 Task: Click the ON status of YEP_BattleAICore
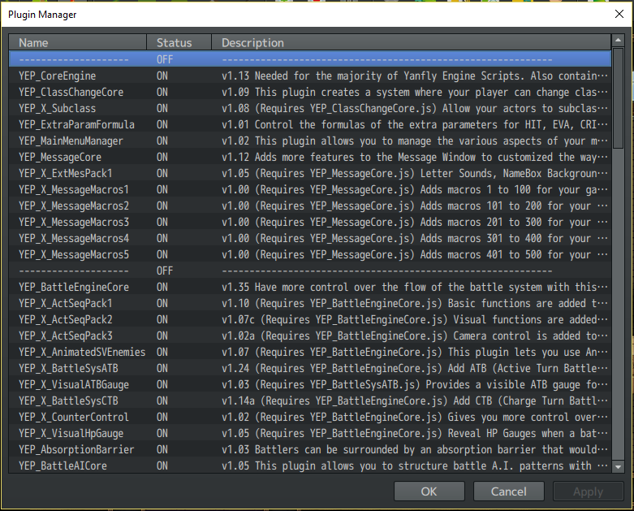(x=162, y=466)
